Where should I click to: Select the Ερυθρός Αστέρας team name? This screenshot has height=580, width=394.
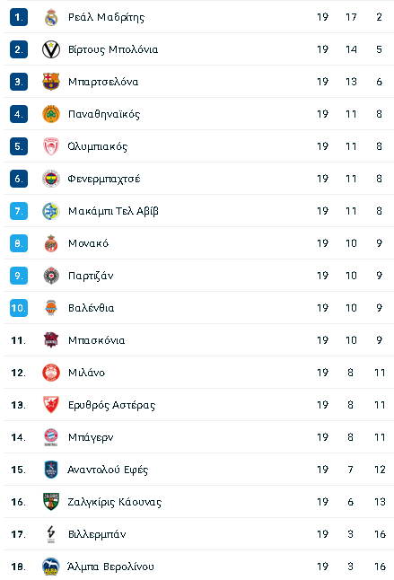click(111, 405)
